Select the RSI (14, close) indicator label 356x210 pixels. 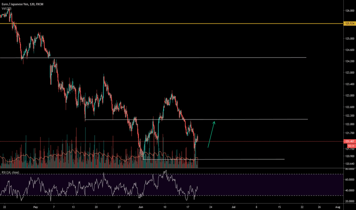(x=10, y=173)
